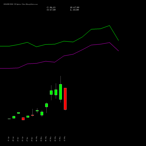The height and width of the screenshot is (146, 146).
Task: Click the chart title text at top
Action: [20, 4]
